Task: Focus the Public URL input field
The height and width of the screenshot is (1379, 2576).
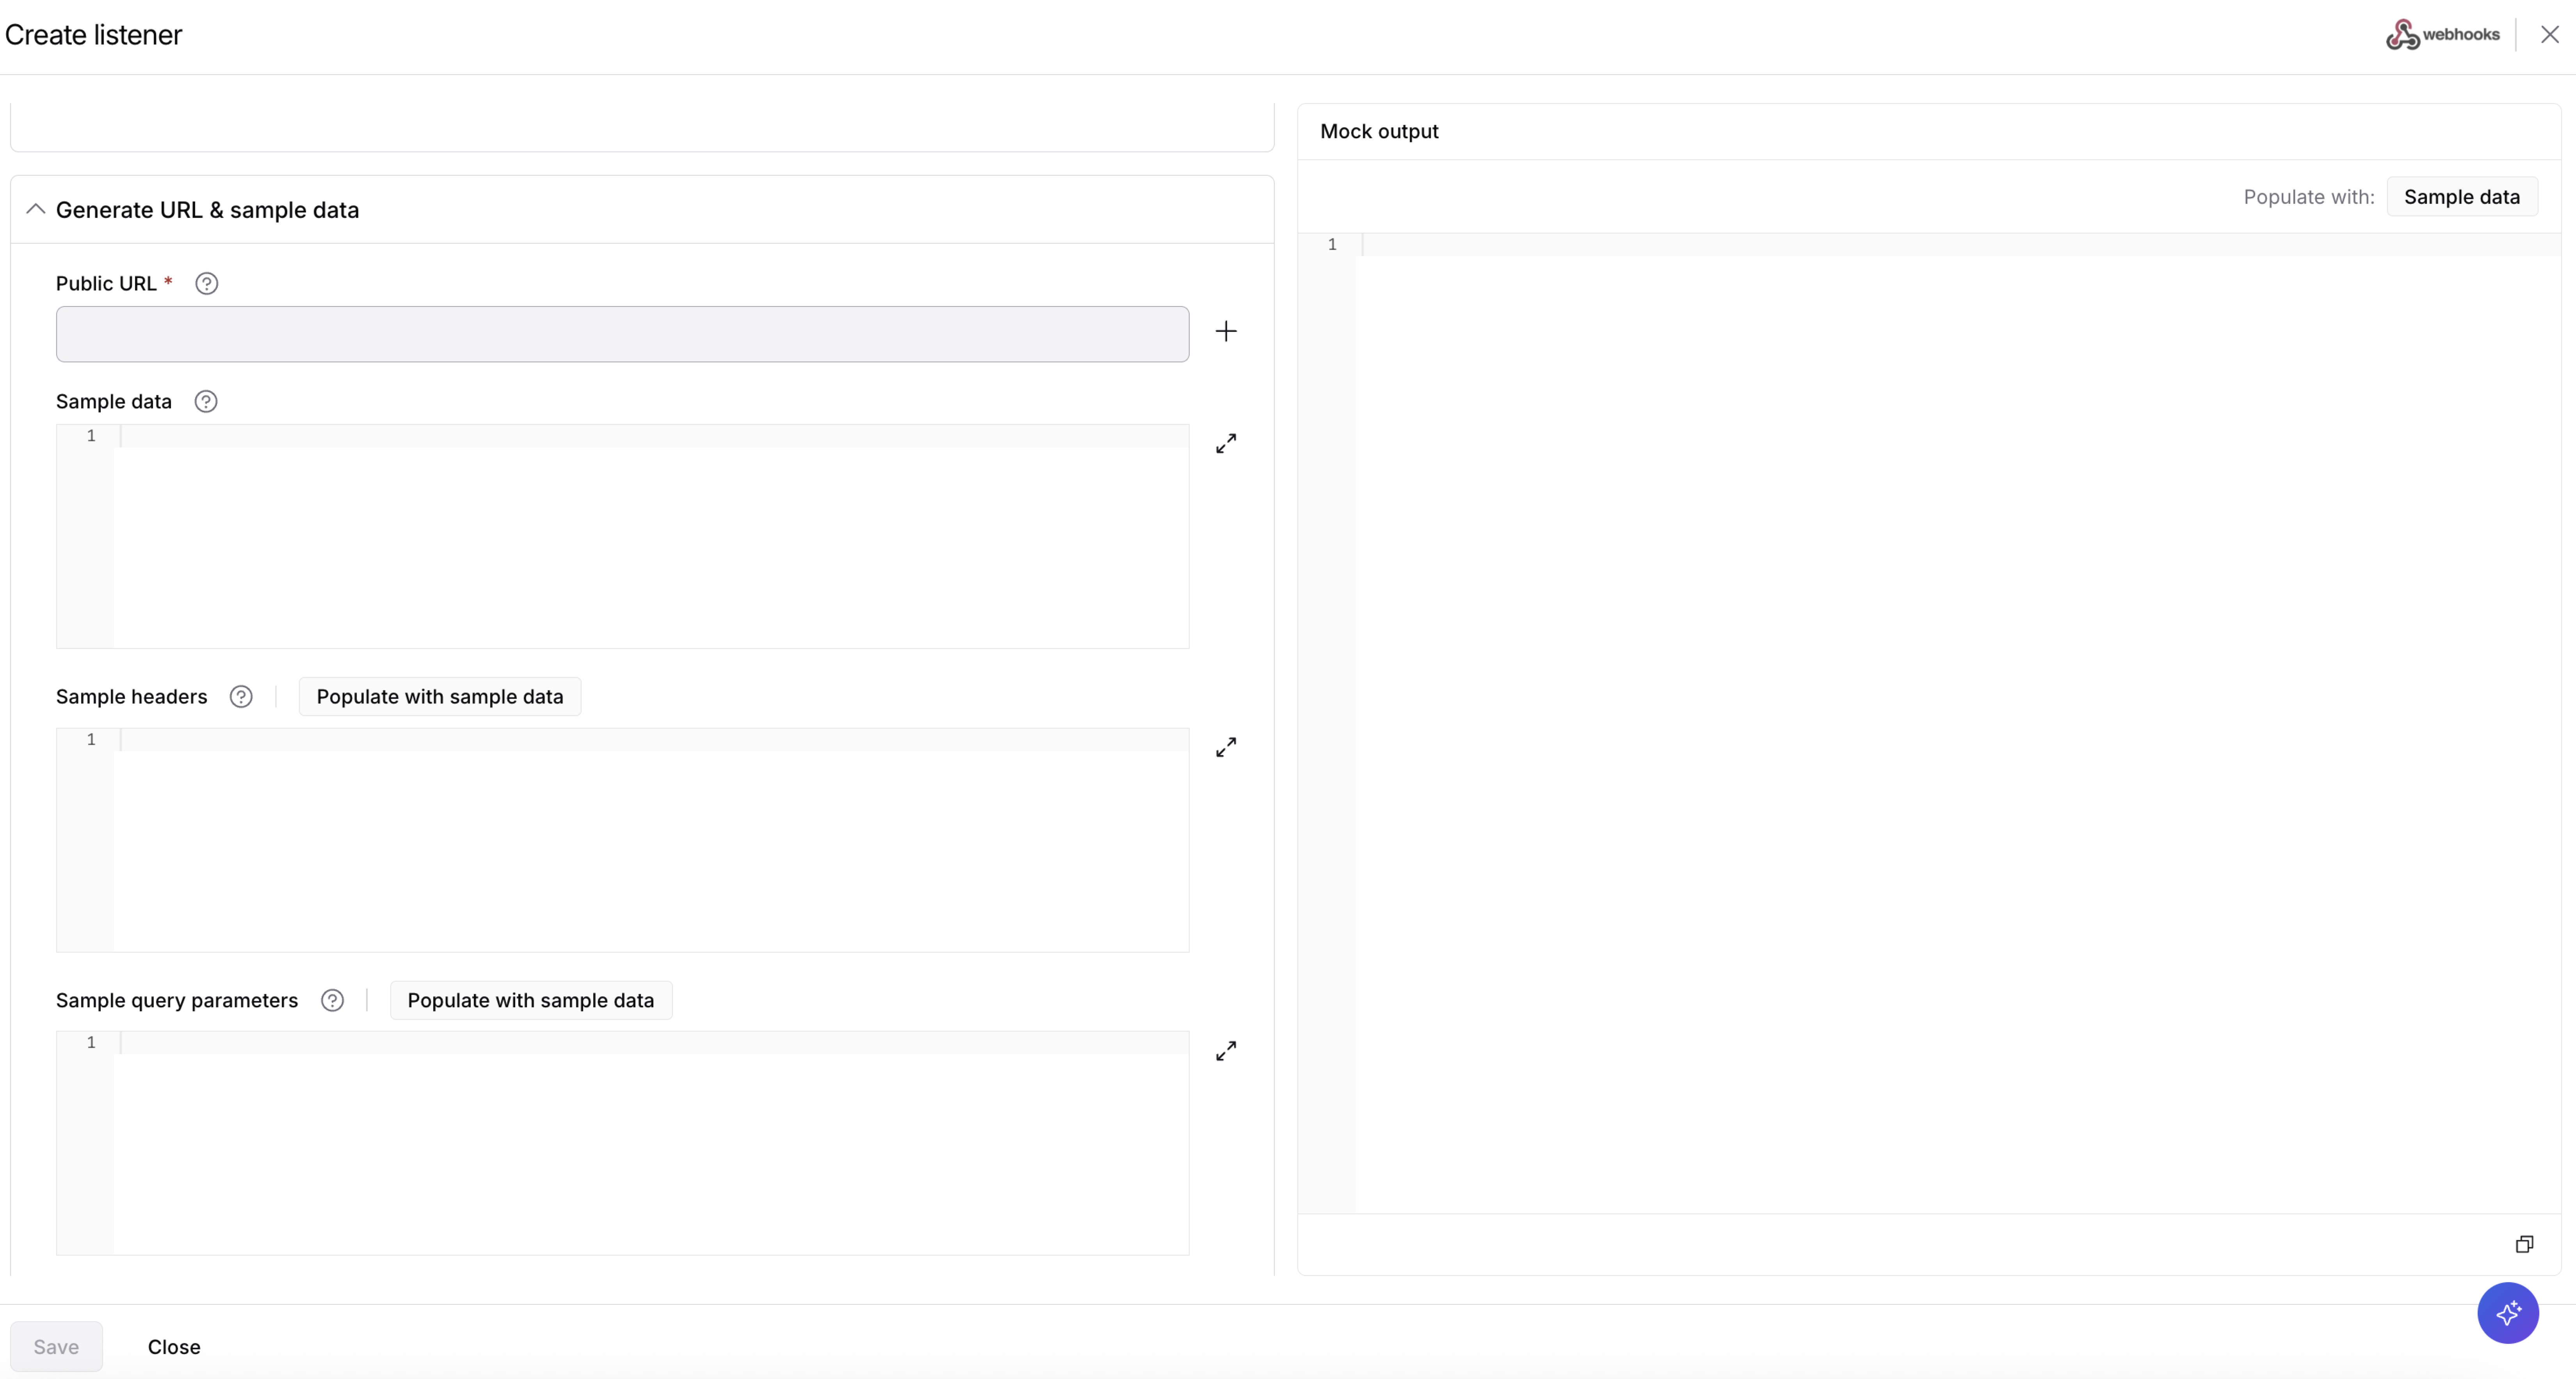Action: (622, 334)
